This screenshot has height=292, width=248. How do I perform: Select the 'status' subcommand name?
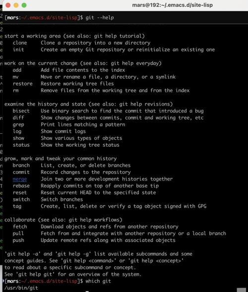click(21, 145)
